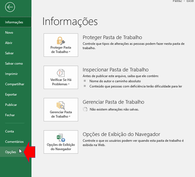The height and width of the screenshot is (177, 195).
Task: Click the Excel browser view icon
Action: click(x=61, y=138)
